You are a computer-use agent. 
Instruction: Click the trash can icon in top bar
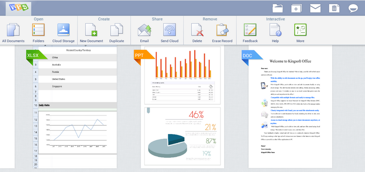pos(334,8)
